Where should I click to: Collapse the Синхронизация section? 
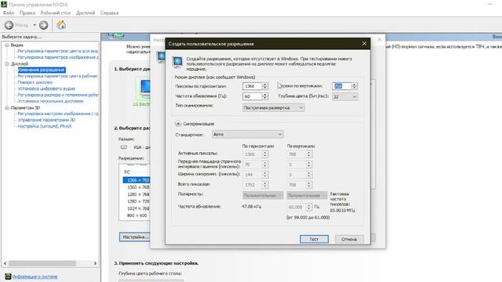178,124
